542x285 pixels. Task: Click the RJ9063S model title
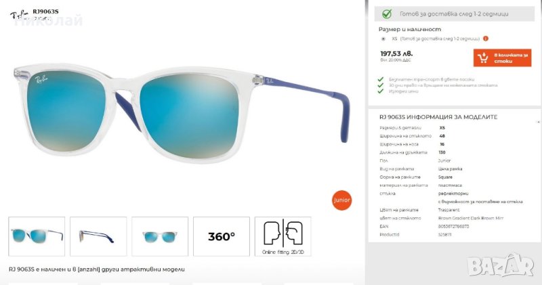[45, 12]
